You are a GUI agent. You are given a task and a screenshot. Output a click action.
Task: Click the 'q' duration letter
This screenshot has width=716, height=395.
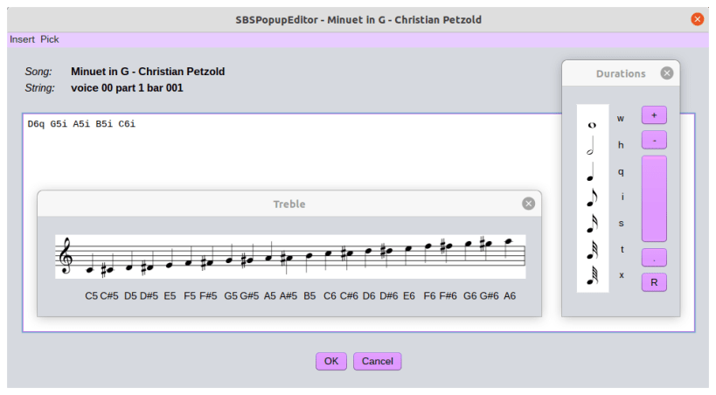621,171
